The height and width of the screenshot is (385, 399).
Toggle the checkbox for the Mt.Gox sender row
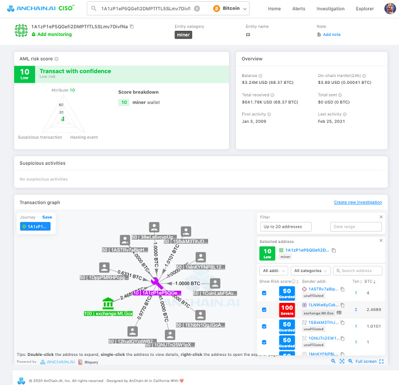pos(264,310)
